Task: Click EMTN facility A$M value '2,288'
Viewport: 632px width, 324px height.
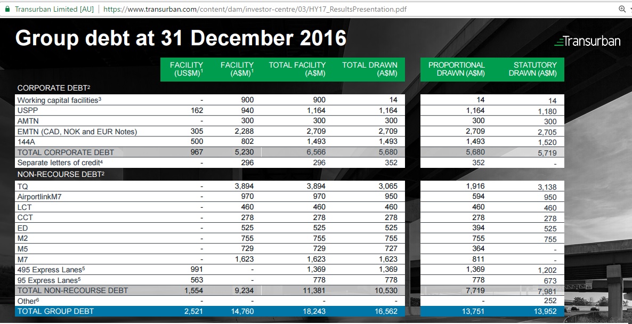Action: (x=244, y=131)
